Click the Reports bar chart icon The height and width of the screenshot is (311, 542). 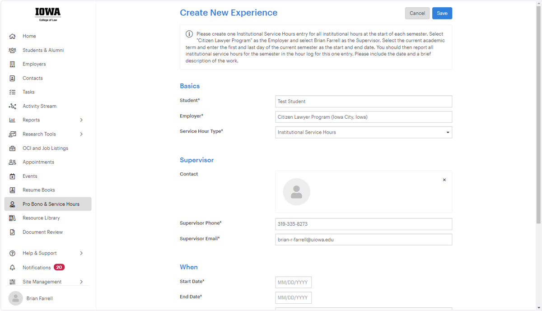(12, 120)
